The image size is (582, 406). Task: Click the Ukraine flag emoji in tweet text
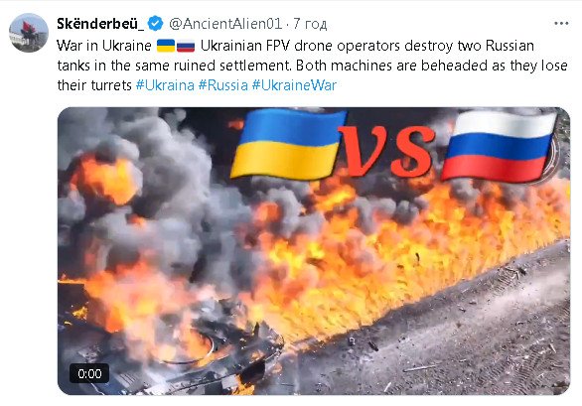click(166, 46)
